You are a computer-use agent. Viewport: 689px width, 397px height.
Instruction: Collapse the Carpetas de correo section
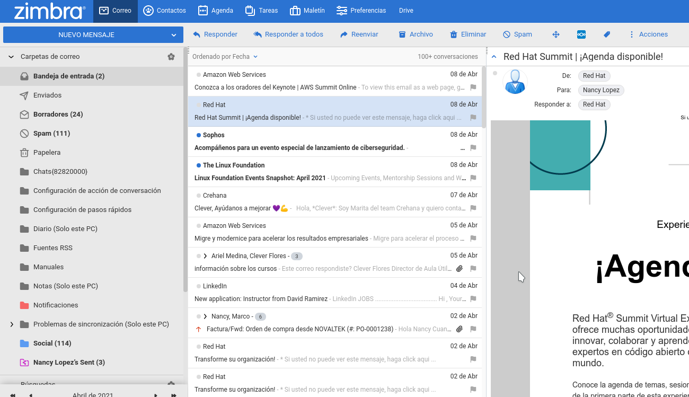(11, 57)
